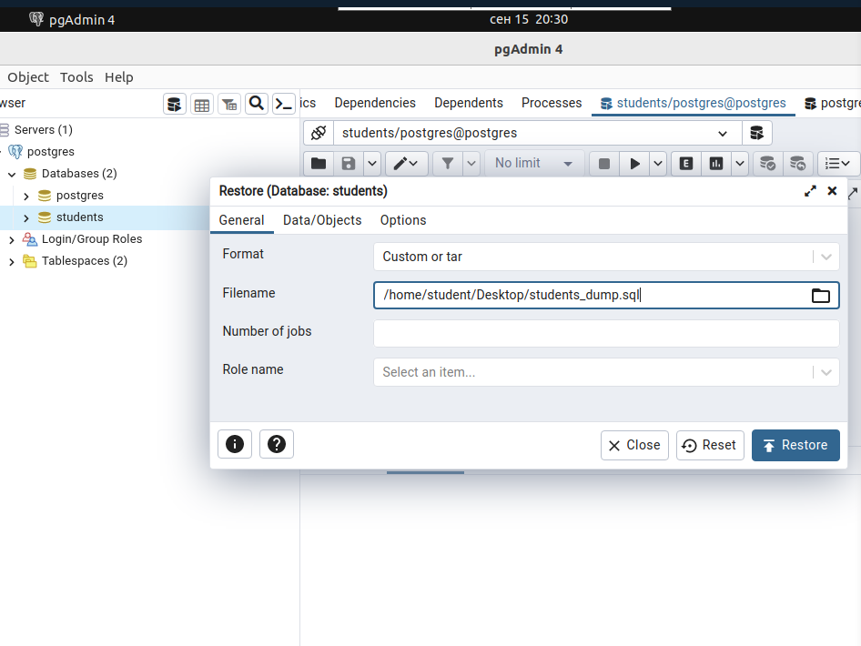This screenshot has width=861, height=646.
Task: Click pgAdmin elephant icon in top bar
Action: pos(36,19)
